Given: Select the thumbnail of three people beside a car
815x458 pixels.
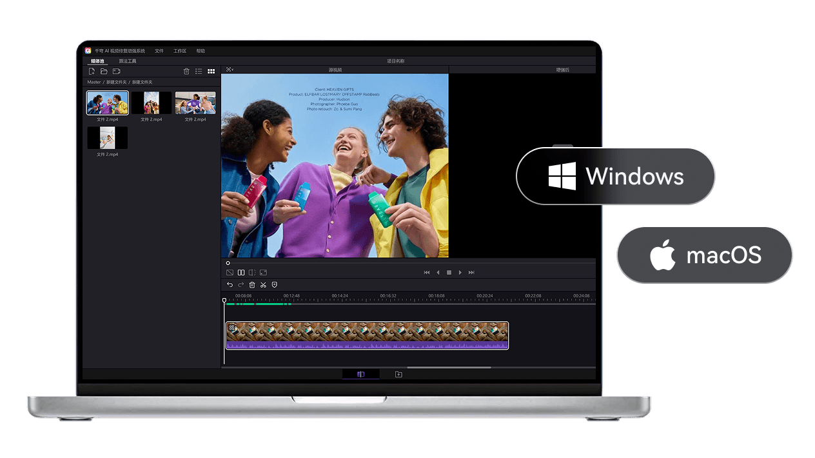Looking at the screenshot, I should (x=195, y=103).
